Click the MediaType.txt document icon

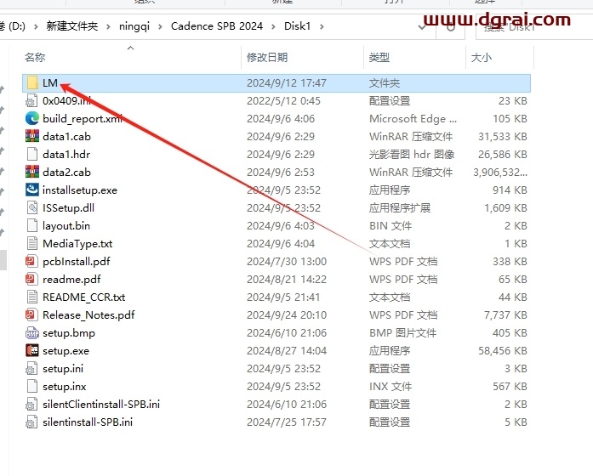(32, 244)
